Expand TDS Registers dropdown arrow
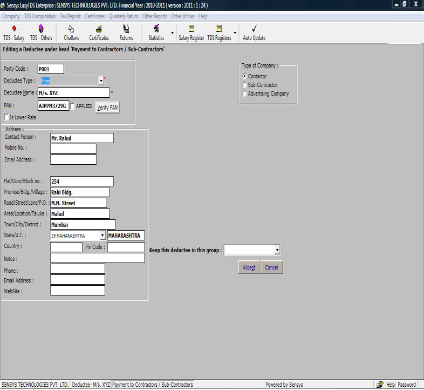The image size is (424, 390). [235, 33]
